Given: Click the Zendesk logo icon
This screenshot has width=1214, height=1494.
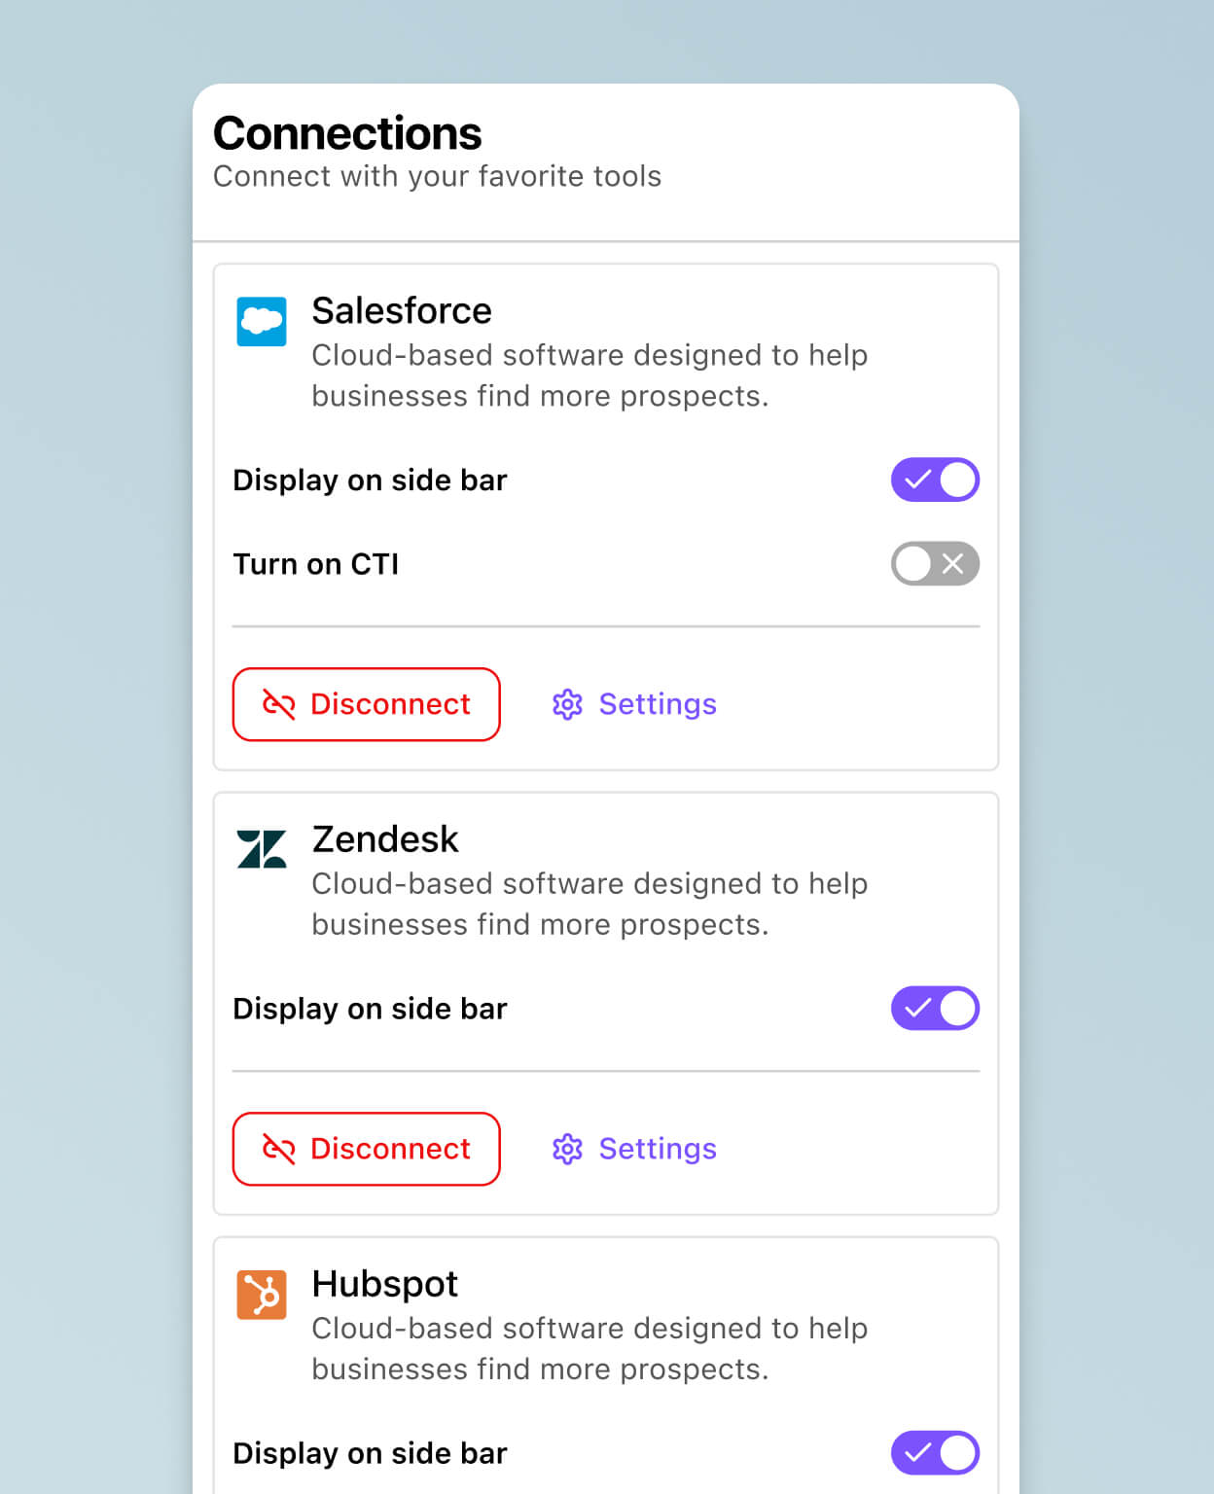Looking at the screenshot, I should [x=261, y=848].
